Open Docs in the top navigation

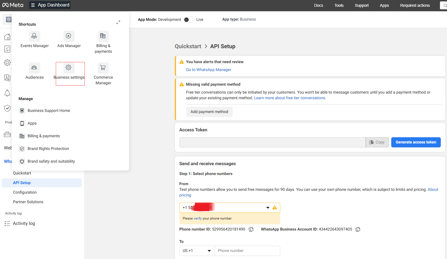(x=319, y=5)
